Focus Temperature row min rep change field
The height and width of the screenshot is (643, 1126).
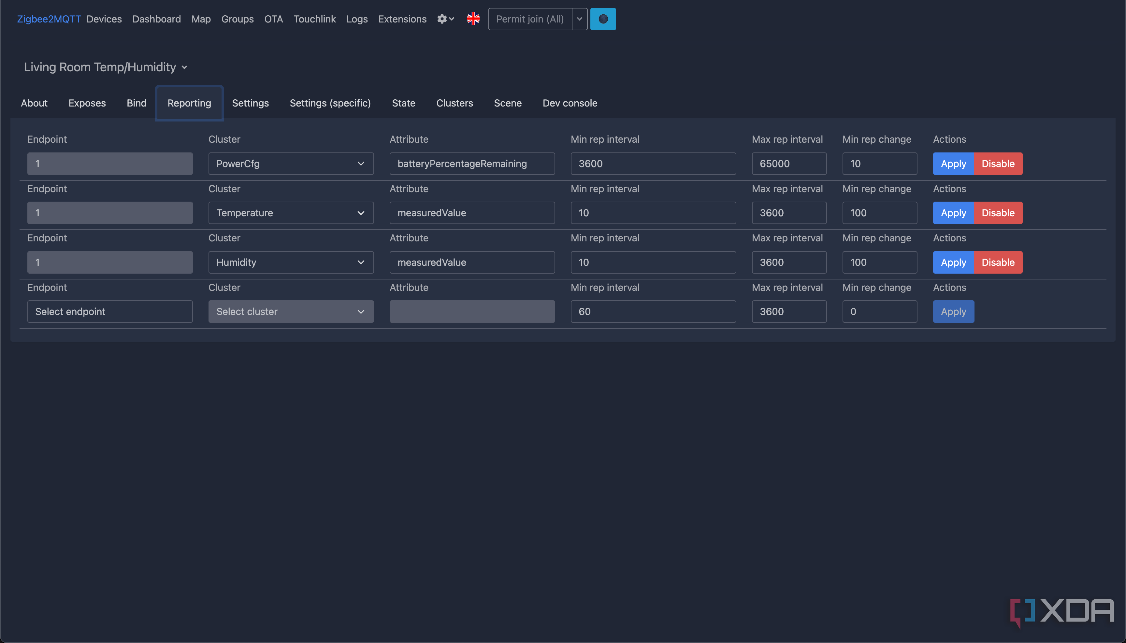tap(879, 213)
